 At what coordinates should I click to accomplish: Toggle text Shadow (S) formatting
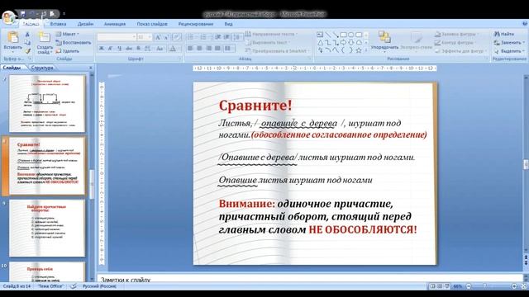pos(138,49)
